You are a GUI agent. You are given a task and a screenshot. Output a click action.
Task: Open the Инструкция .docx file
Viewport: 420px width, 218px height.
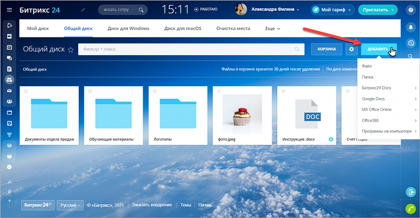(x=307, y=116)
